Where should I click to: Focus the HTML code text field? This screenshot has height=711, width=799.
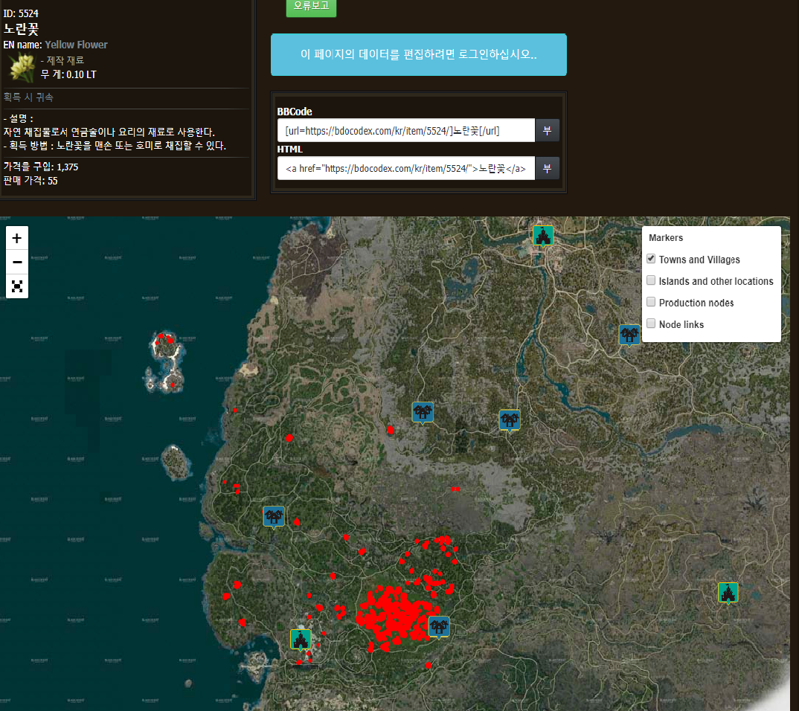click(x=406, y=168)
